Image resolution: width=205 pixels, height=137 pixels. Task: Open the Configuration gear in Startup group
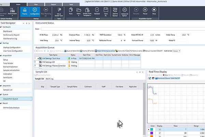[x=35, y=12]
